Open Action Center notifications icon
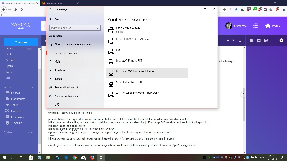The width and height of the screenshot is (287, 161). click(281, 157)
